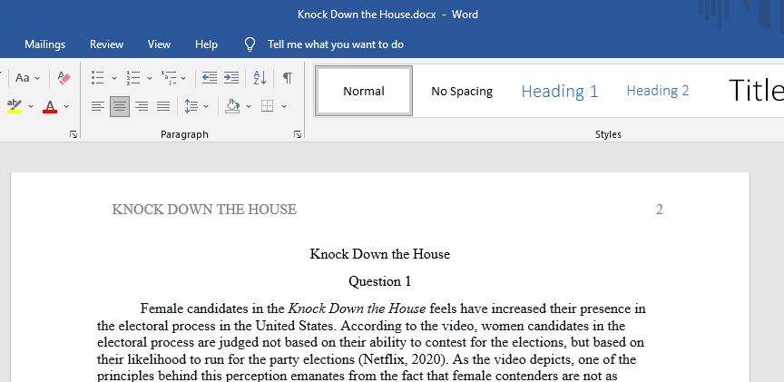Click the lightbulb Tell Me icon
Screen dimensions: 784x382
pyautogui.click(x=250, y=44)
